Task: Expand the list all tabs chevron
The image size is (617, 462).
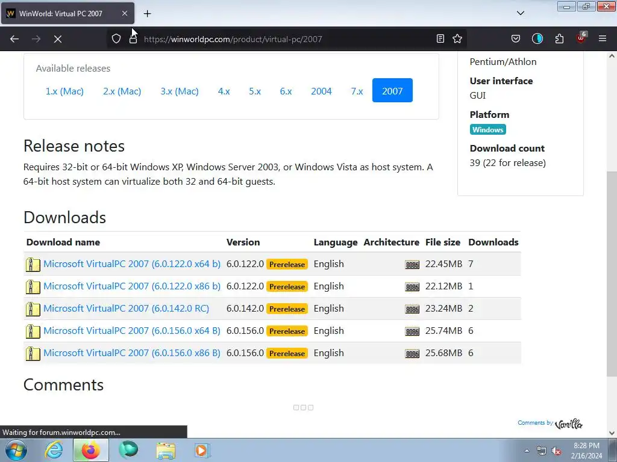Action: [520, 13]
